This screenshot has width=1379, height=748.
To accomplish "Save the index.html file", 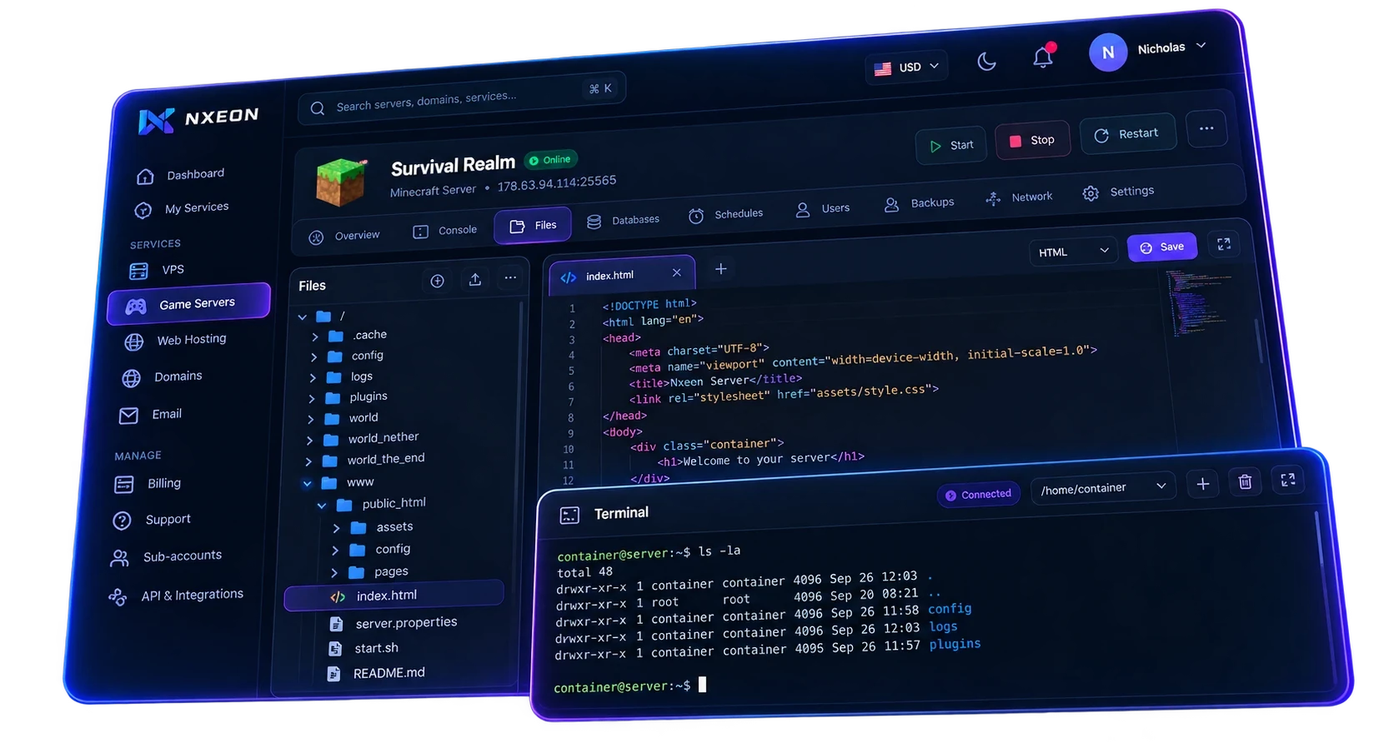I will pyautogui.click(x=1161, y=247).
